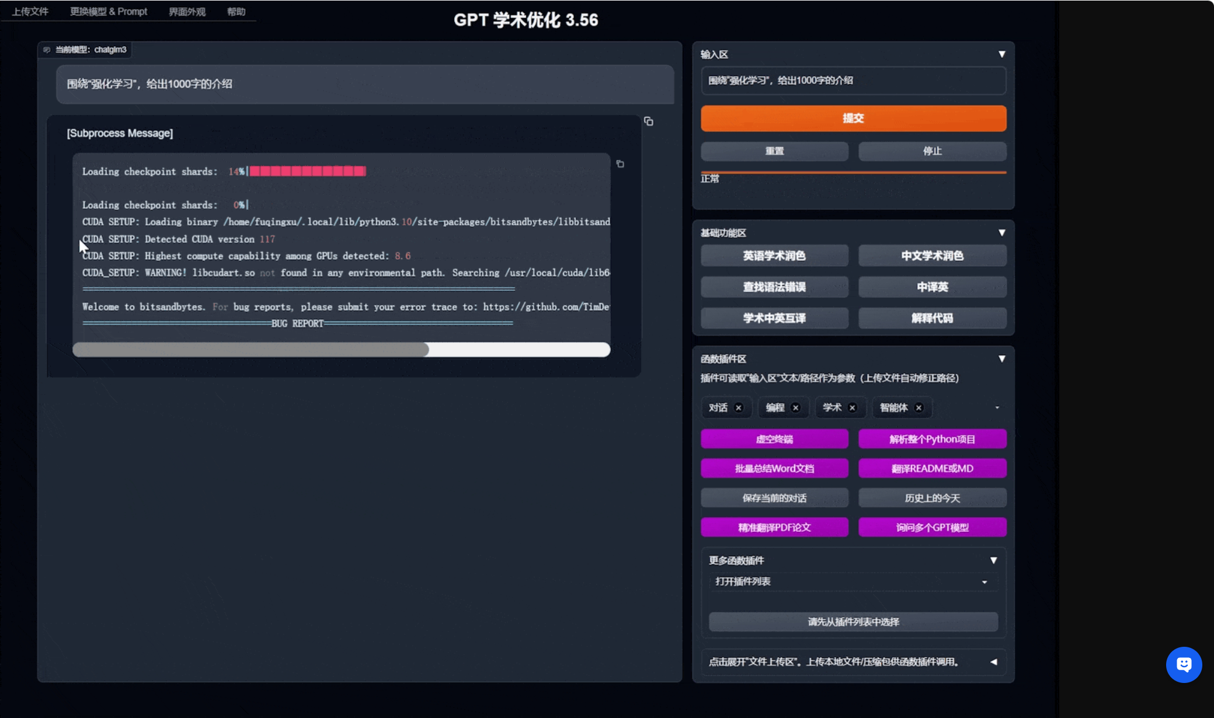Click the 停止 button
The image size is (1214, 718).
pos(932,151)
